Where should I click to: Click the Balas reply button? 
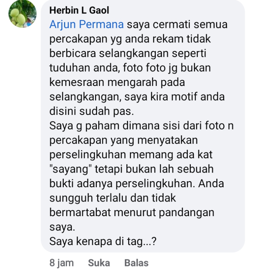[136, 263]
